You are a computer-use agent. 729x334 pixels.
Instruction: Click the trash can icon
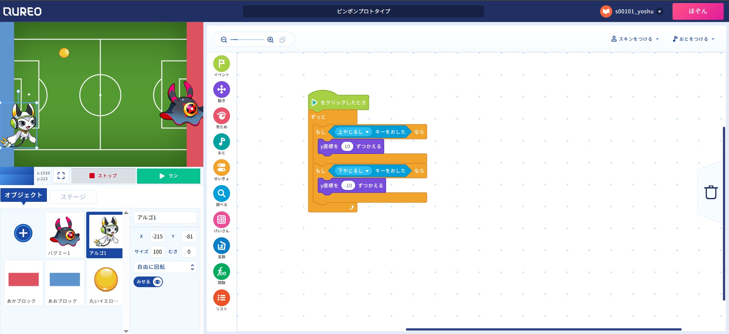tap(711, 192)
